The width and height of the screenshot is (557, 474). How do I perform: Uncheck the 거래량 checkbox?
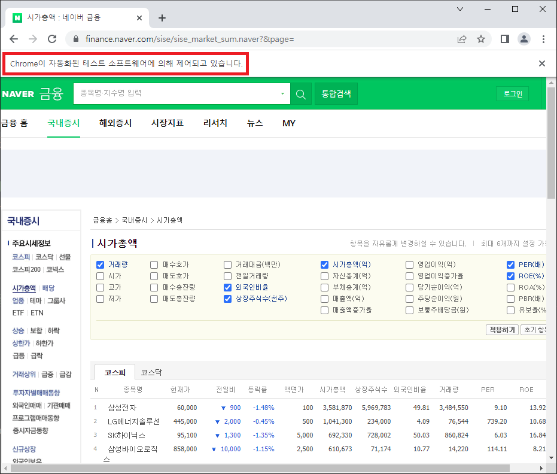100,265
